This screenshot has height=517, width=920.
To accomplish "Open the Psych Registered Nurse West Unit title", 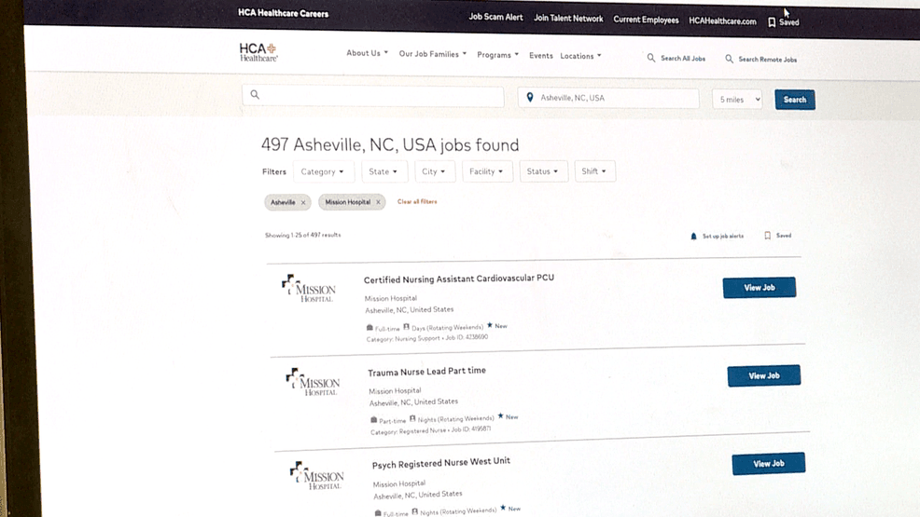I will point(441,463).
